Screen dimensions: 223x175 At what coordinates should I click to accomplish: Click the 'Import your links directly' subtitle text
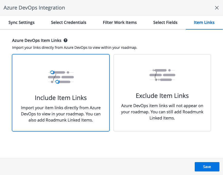(75, 48)
